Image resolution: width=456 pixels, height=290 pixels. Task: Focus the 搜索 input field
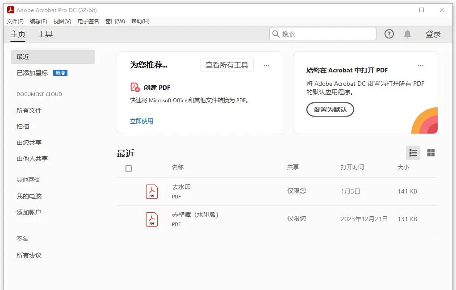pyautogui.click(x=323, y=34)
